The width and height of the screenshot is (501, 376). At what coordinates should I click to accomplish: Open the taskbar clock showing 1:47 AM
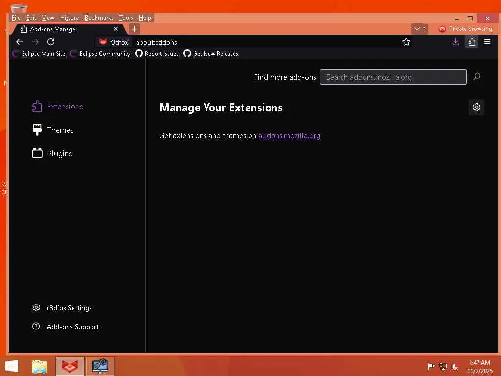479,366
